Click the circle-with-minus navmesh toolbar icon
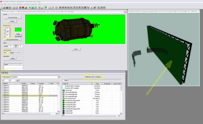The image size is (203, 124). point(66,8)
